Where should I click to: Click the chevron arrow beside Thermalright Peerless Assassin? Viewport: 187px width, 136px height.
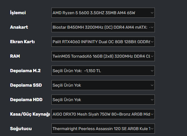(x=152, y=129)
